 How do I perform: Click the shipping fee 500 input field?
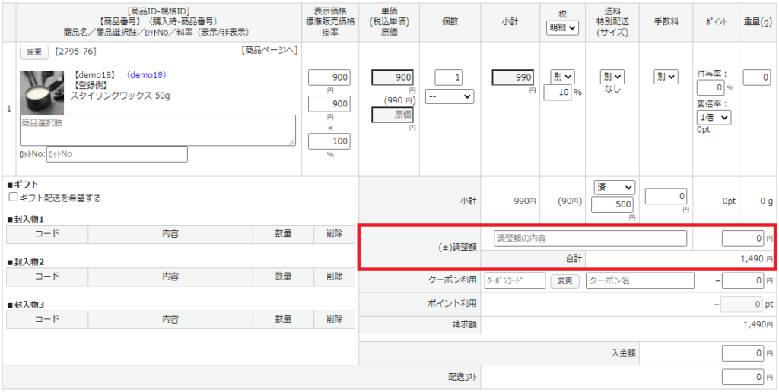[x=612, y=204]
